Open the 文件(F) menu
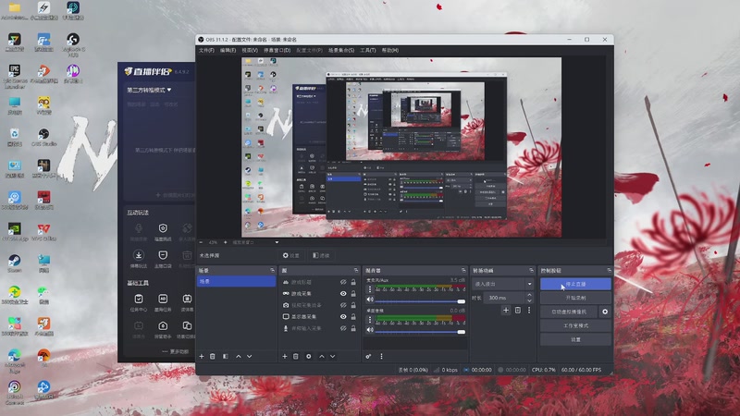740x416 pixels. tap(206, 50)
